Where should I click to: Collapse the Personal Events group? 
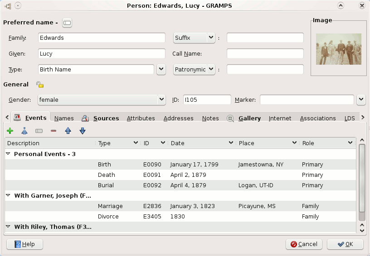pos(8,154)
